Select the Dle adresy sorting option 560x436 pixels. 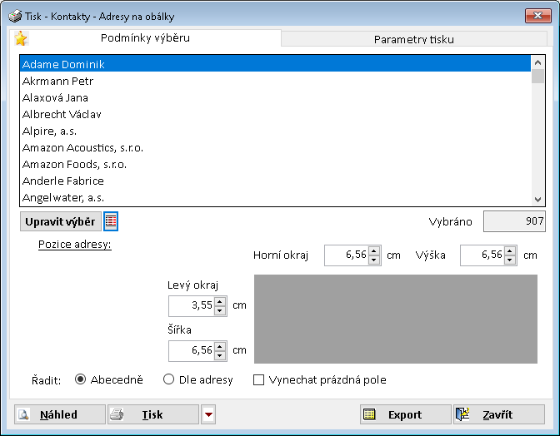pos(169,379)
